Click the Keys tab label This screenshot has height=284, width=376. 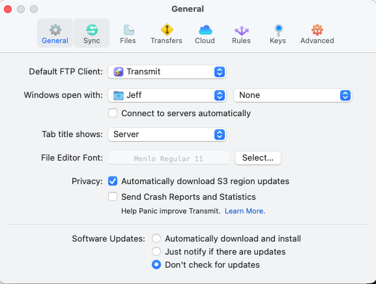pos(278,40)
